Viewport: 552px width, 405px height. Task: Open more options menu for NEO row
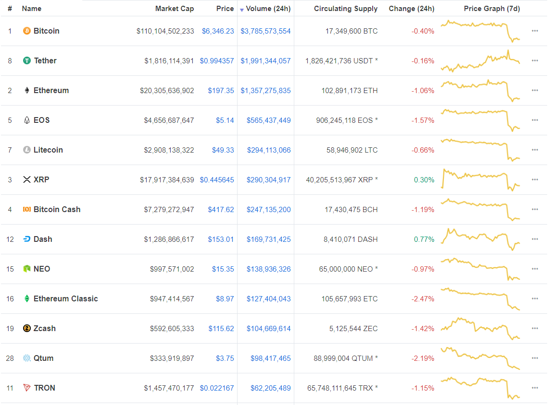[535, 269]
